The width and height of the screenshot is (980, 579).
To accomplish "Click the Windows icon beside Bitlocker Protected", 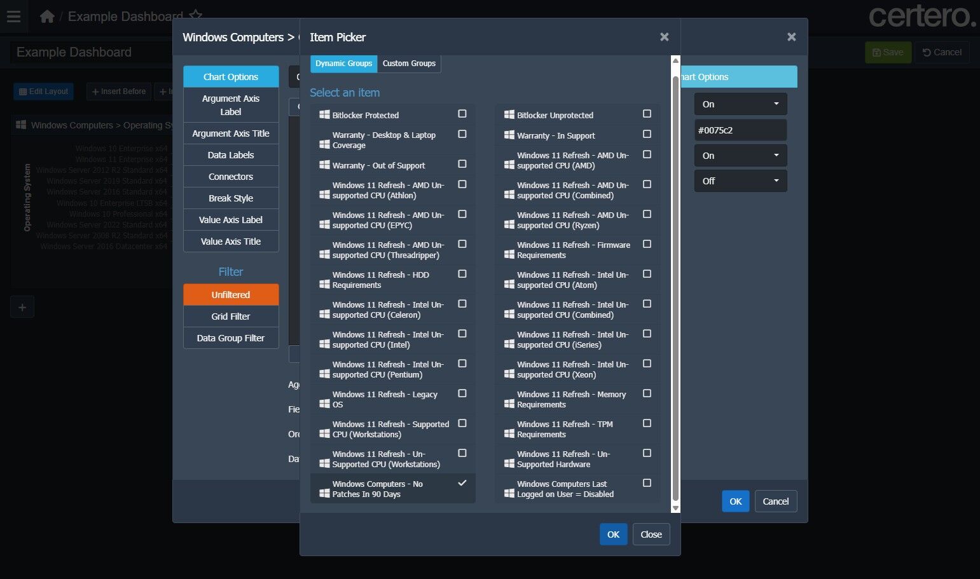I will [324, 114].
